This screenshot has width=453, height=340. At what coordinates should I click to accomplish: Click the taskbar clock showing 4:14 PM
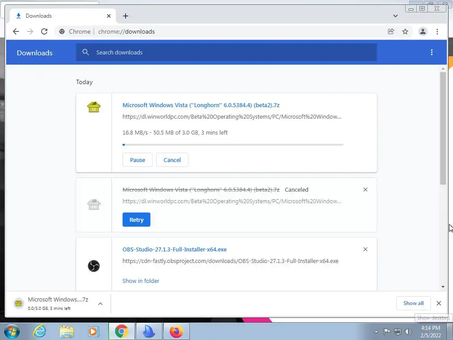coord(431,332)
